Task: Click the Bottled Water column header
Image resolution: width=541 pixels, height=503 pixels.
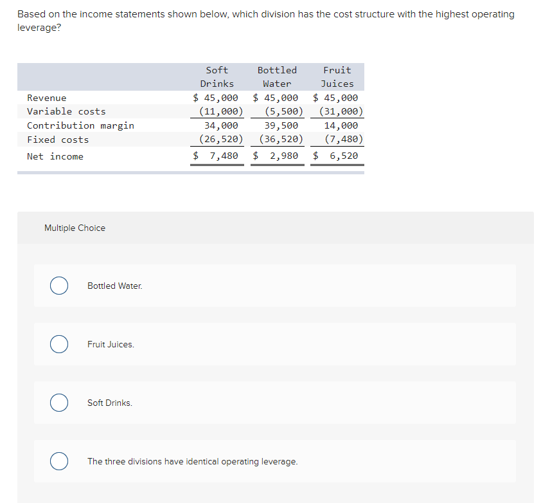Action: pyautogui.click(x=276, y=77)
